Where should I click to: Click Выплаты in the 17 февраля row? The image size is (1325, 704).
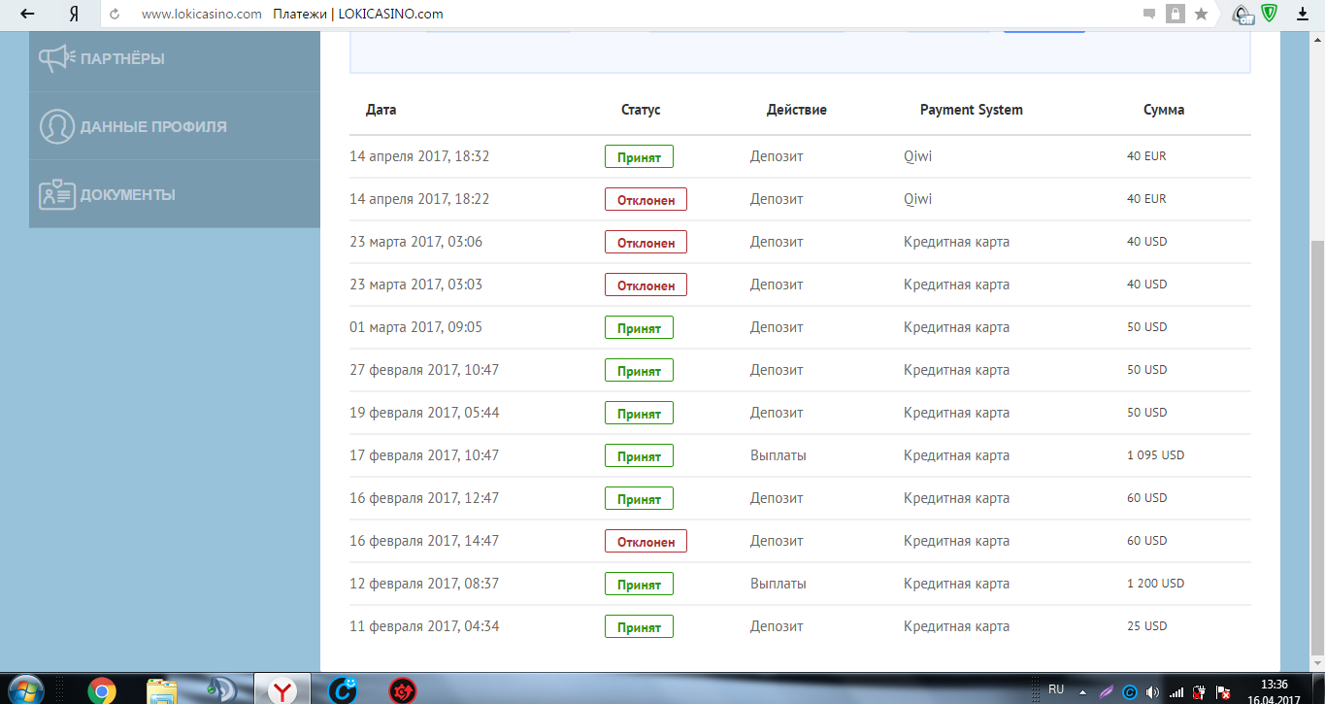click(778, 455)
